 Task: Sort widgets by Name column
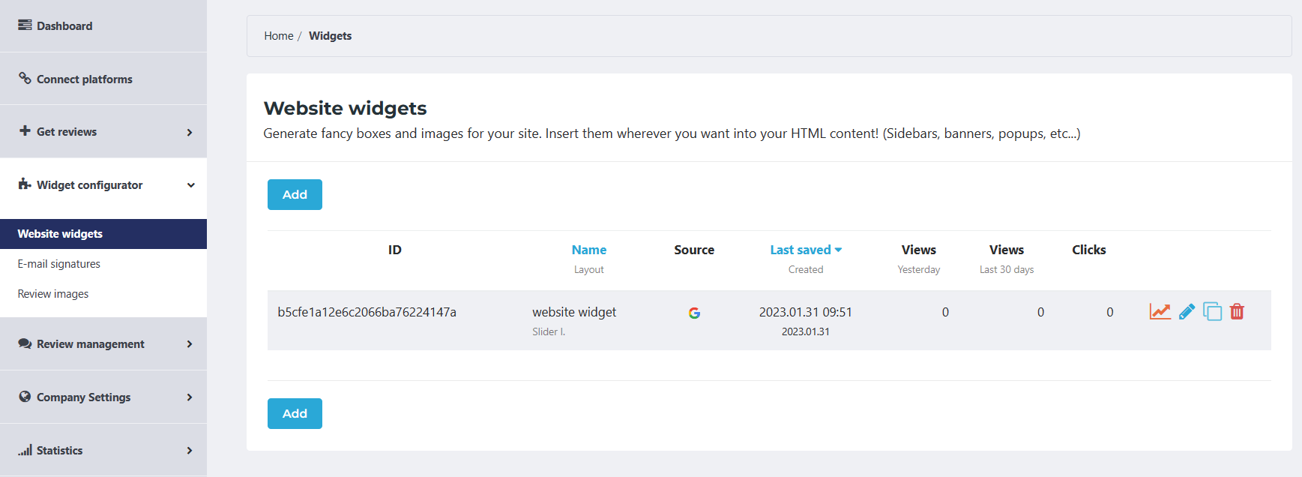(588, 250)
